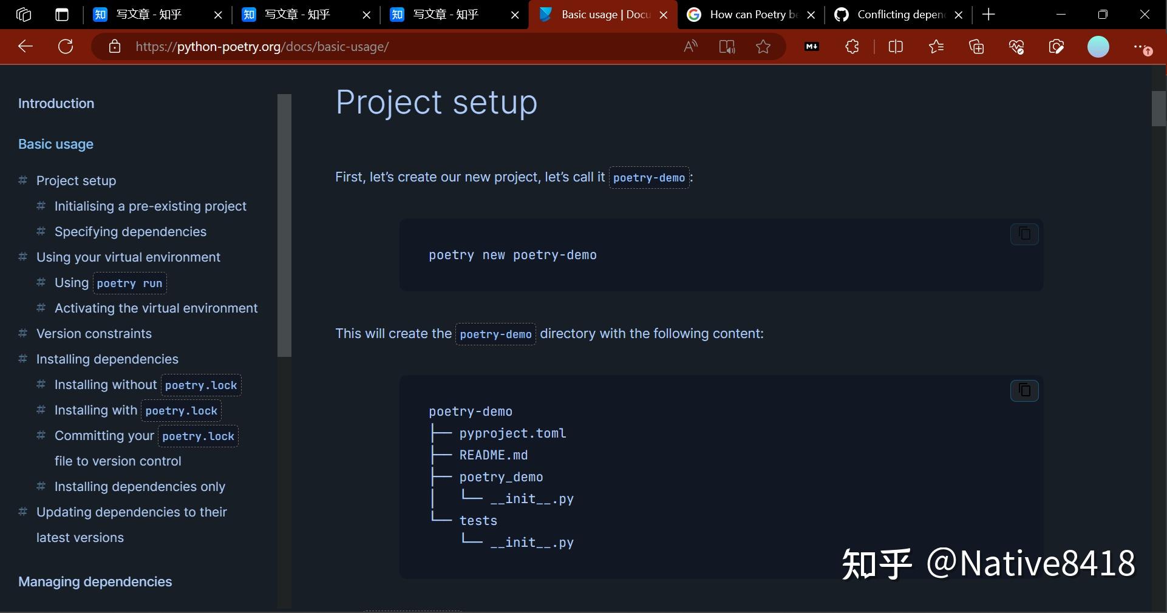Copy the poetry-demo directory tree code

point(1024,391)
